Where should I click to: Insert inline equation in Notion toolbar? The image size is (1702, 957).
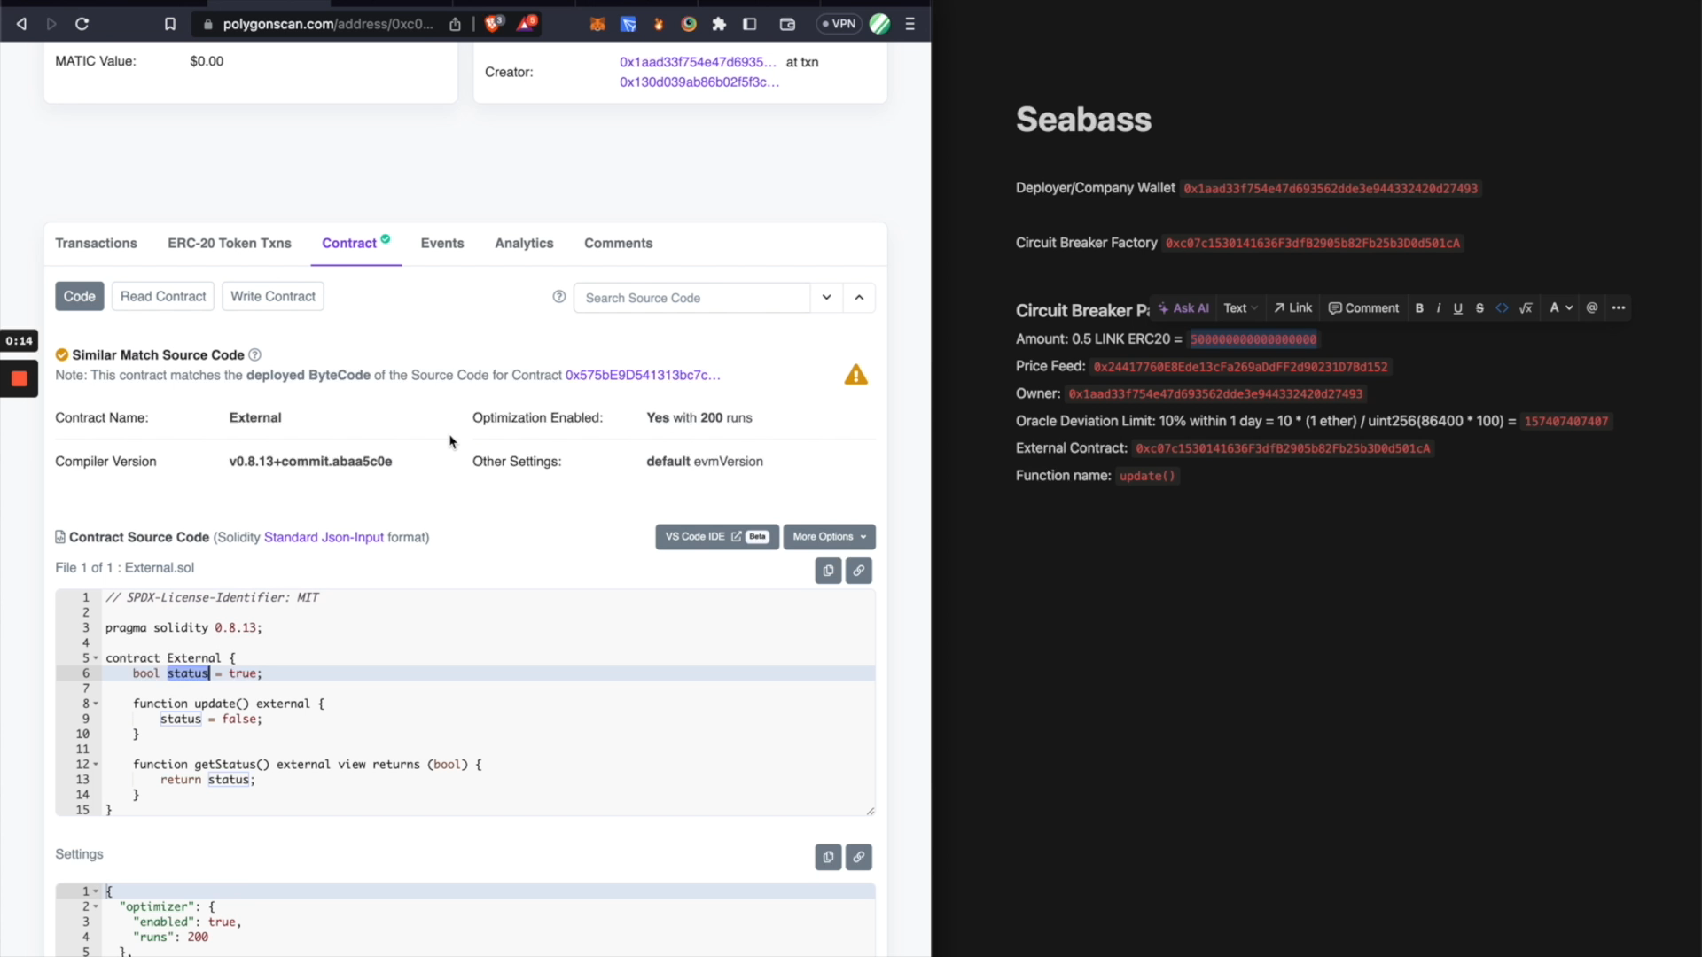pos(1526,307)
